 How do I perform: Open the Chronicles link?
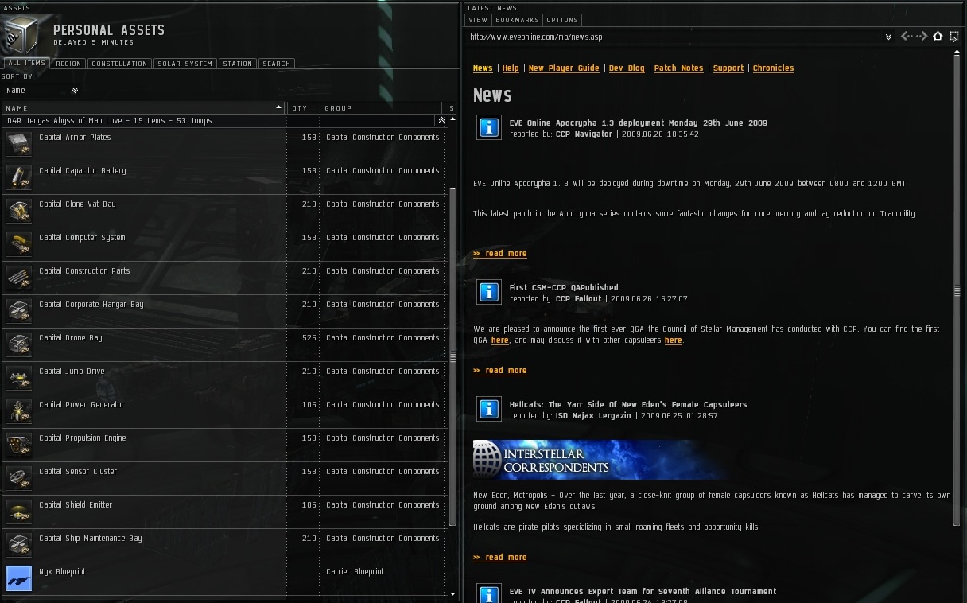click(773, 68)
